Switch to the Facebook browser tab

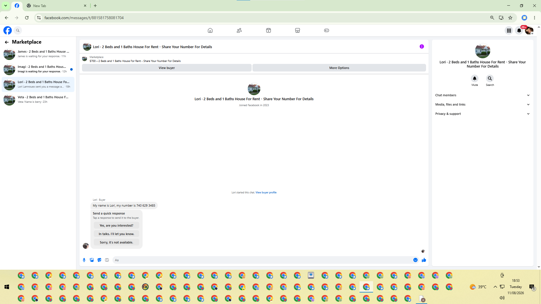pyautogui.click(x=17, y=6)
